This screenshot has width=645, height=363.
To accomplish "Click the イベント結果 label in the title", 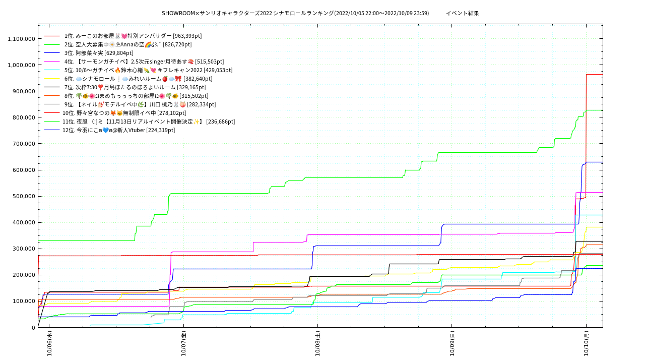I will coord(463,13).
